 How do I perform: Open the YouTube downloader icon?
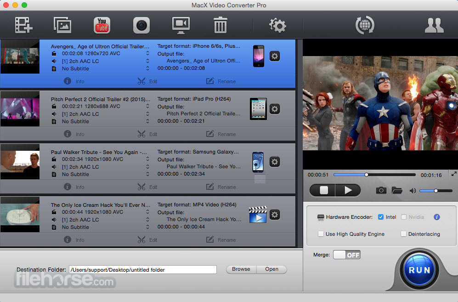tap(102, 25)
